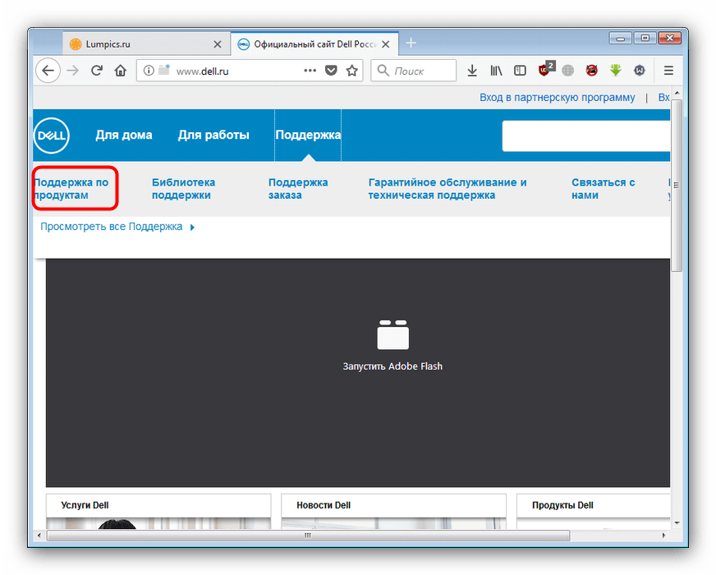Bookmark this page with the star icon

click(x=352, y=71)
